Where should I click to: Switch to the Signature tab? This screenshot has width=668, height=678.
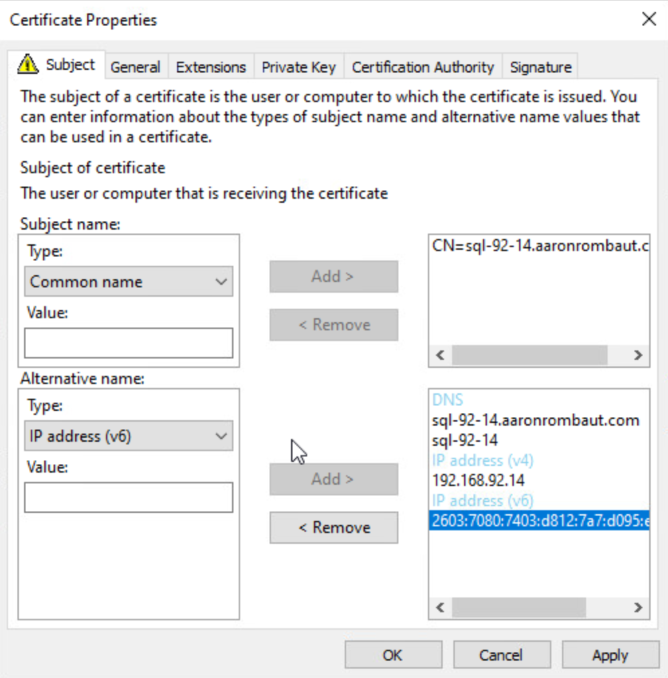point(541,67)
